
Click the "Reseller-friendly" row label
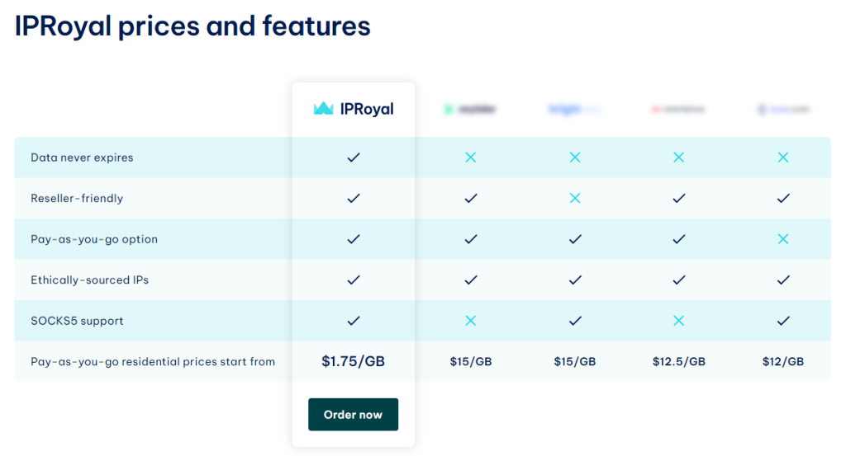[77, 199]
